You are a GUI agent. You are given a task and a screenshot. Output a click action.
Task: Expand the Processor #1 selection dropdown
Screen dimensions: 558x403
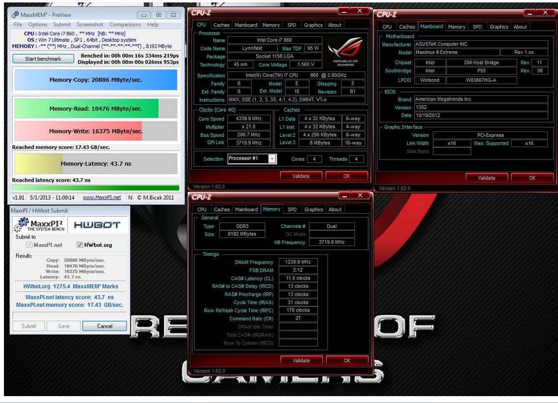tap(272, 158)
